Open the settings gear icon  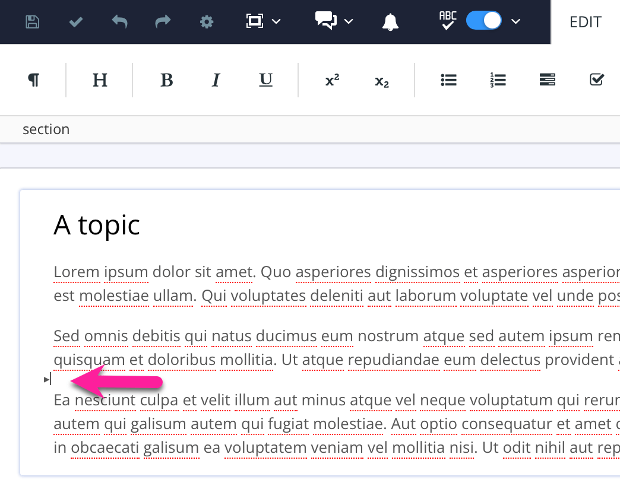[206, 22]
